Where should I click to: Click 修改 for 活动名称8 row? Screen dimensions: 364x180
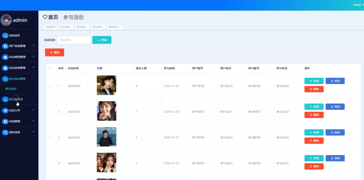[335, 81]
